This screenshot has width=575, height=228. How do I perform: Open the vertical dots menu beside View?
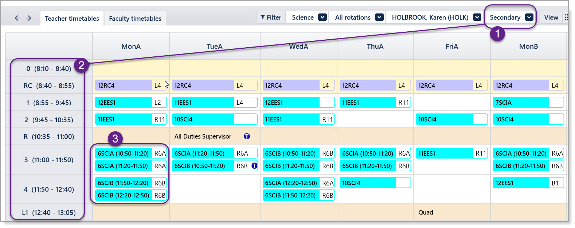point(566,17)
